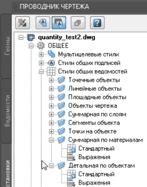Screen dimensions: 147x187
Task: Toggle the highlighted label-and-table styles toolbar button
Action: [59, 23]
